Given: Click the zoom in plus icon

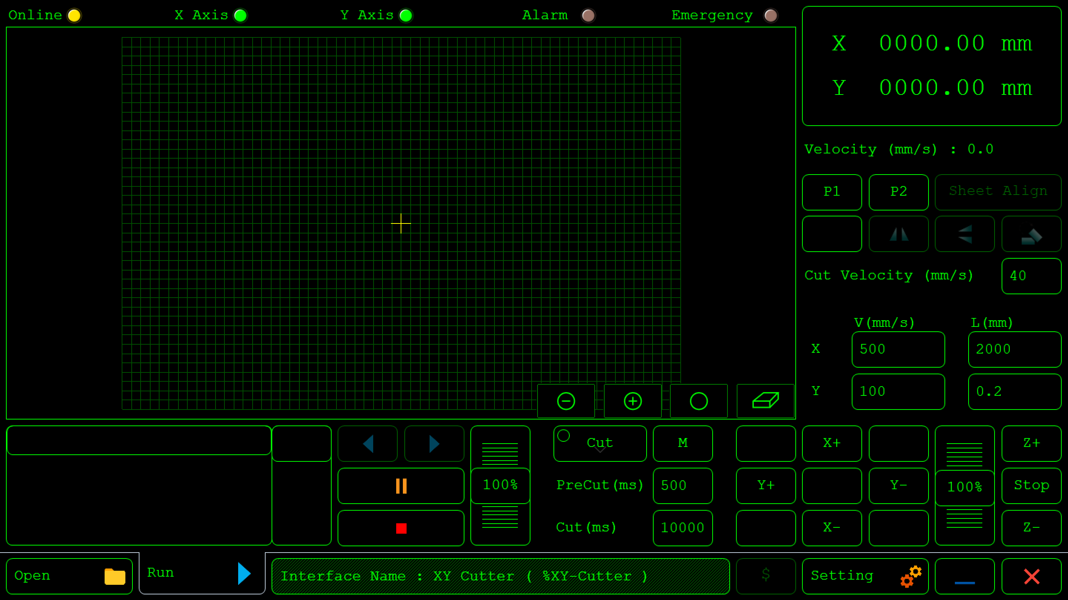Looking at the screenshot, I should pos(632,401).
